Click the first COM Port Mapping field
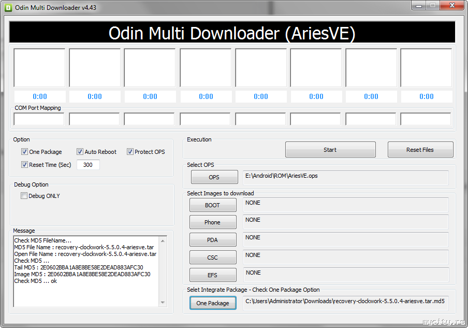468x328 pixels. pos(39,119)
